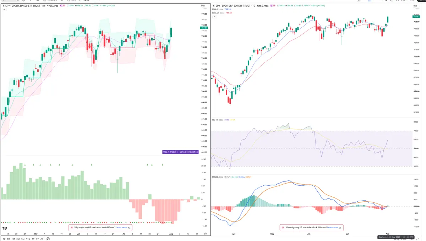The width and height of the screenshot is (426, 241).
Task: Select the 1M date range
Action: tap(13, 239)
